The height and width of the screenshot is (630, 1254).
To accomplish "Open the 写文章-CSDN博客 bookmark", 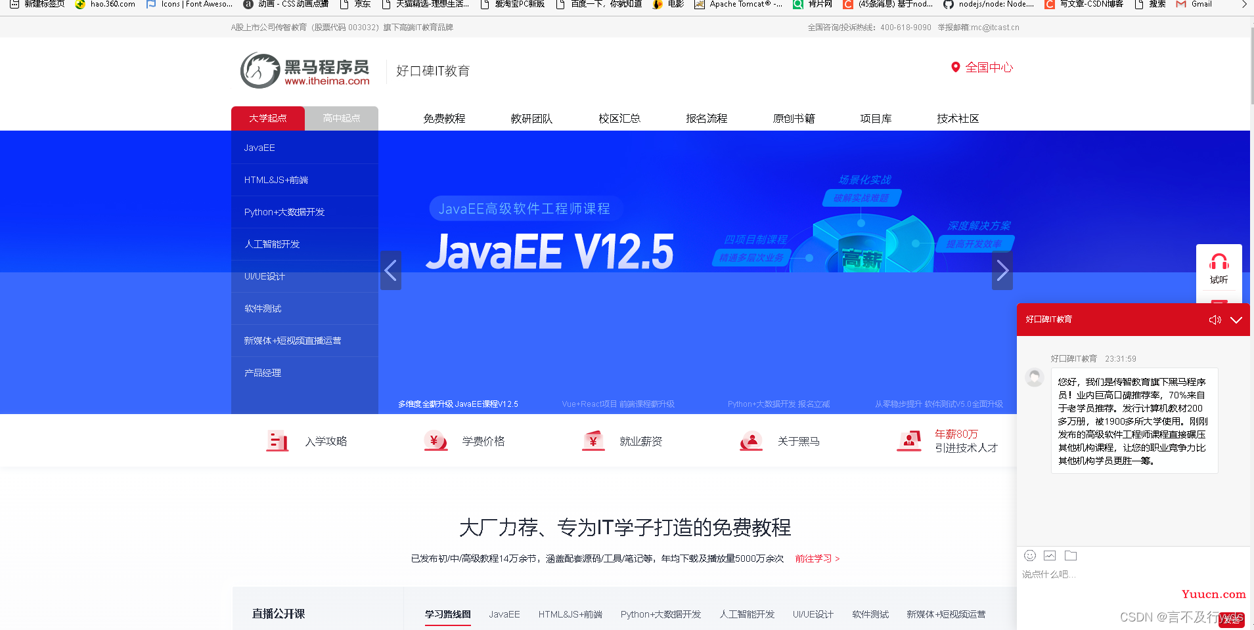I will point(1084,4).
